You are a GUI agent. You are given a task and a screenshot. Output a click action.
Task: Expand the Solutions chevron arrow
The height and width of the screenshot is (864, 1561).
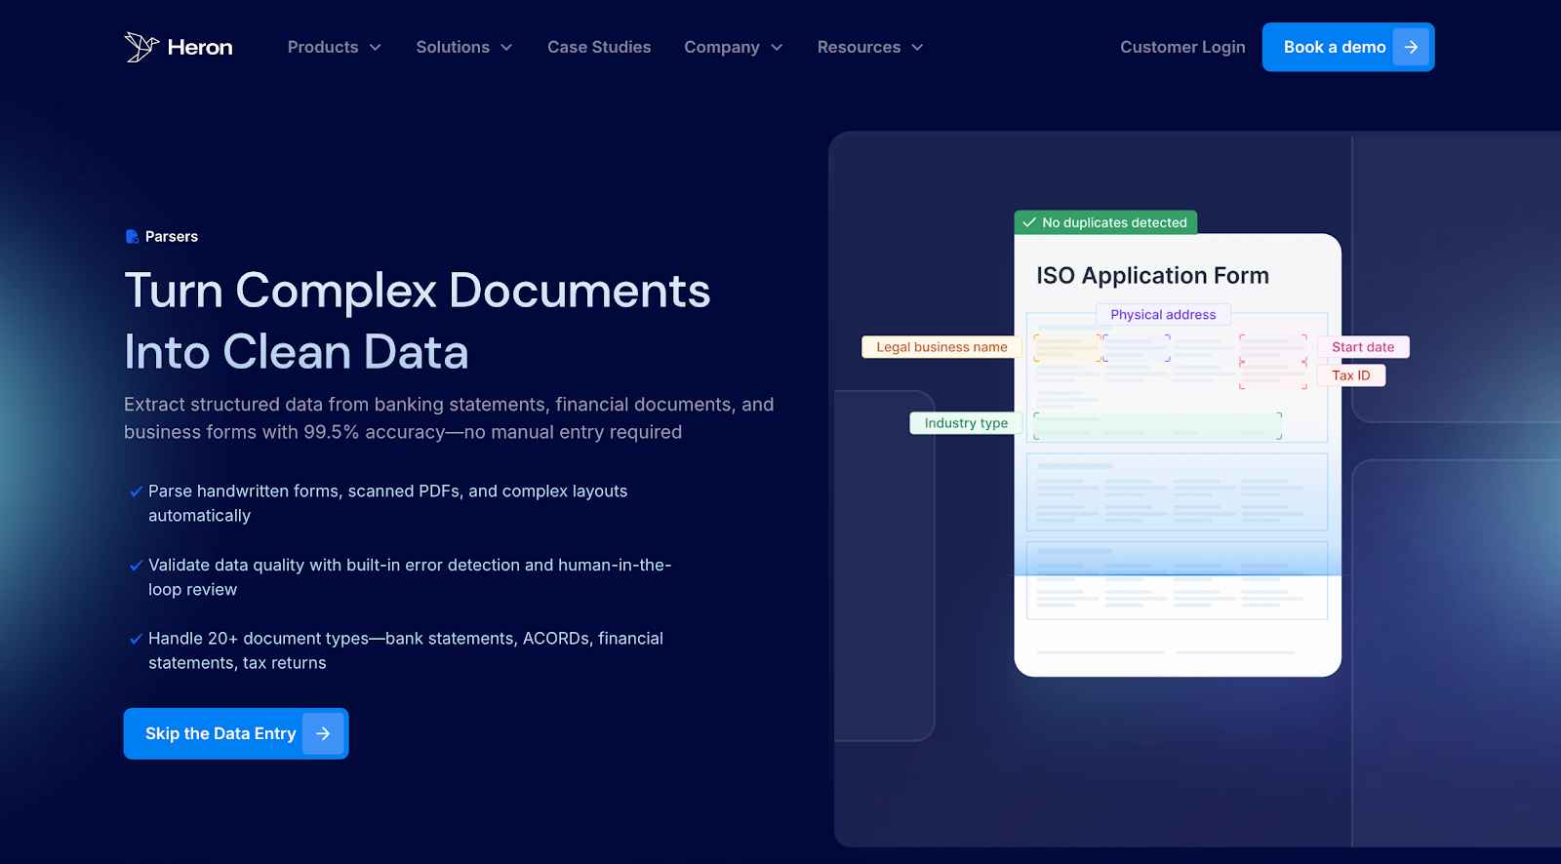point(506,48)
